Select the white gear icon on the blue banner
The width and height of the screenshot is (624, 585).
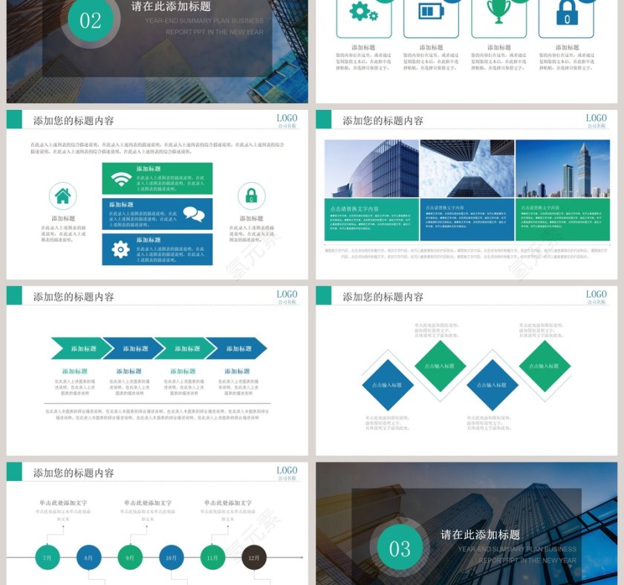(x=120, y=249)
